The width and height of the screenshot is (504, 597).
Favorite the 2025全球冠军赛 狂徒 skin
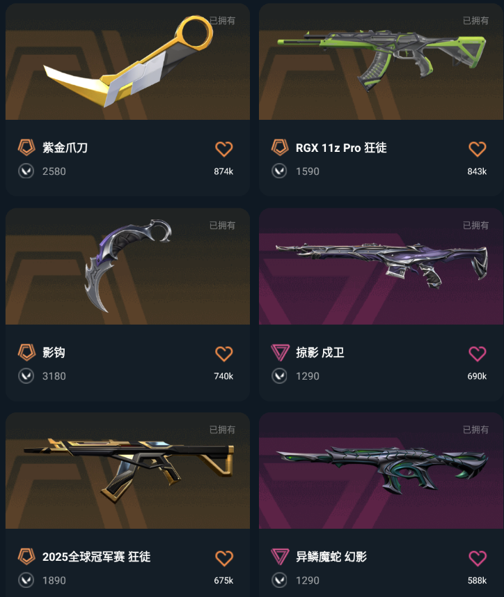223,558
